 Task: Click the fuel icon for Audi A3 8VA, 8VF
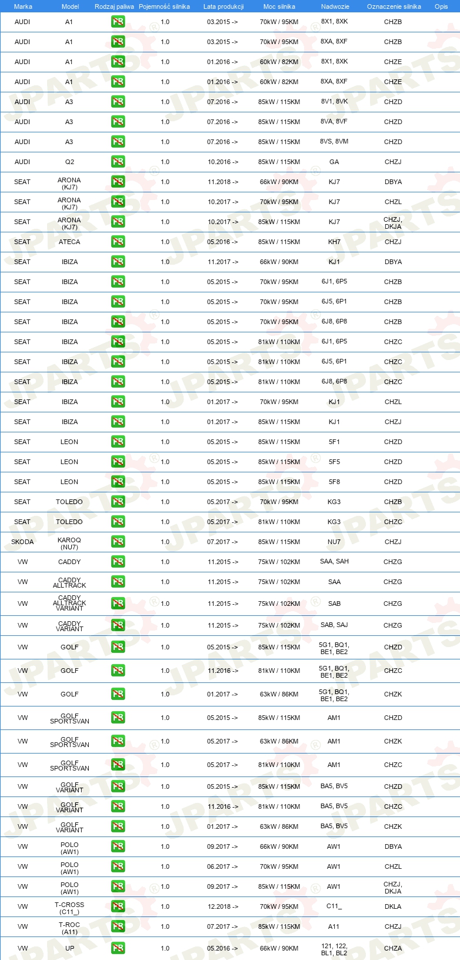pyautogui.click(x=118, y=122)
